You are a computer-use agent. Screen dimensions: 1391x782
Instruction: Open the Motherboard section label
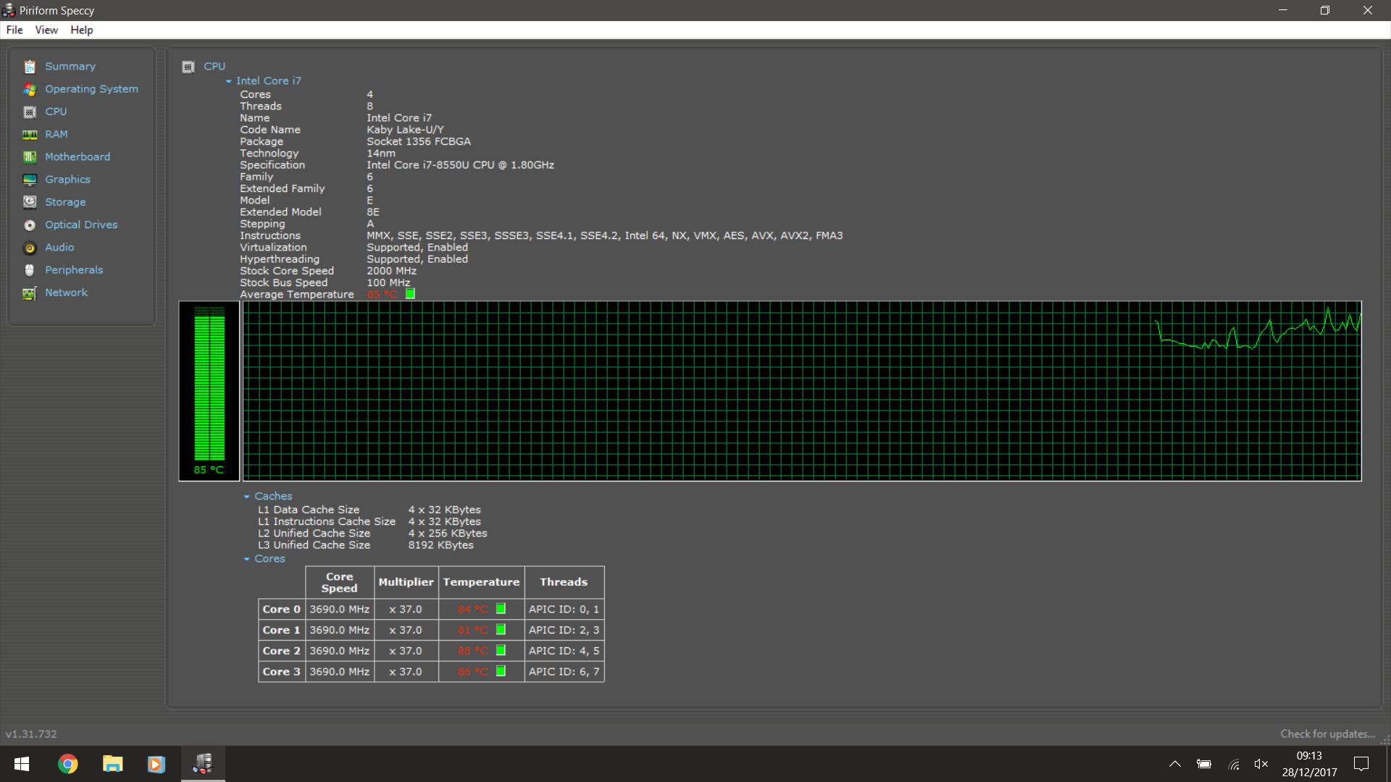(x=78, y=157)
